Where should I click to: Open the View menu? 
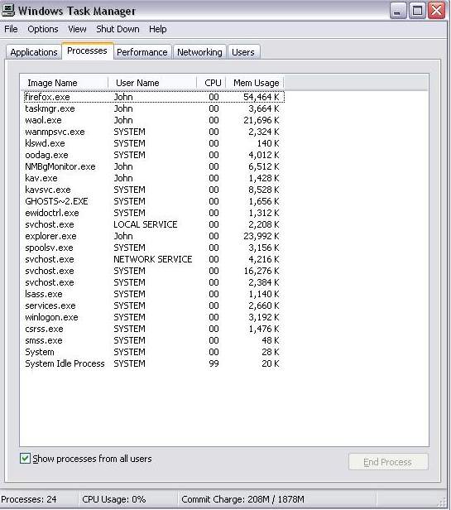tap(77, 29)
